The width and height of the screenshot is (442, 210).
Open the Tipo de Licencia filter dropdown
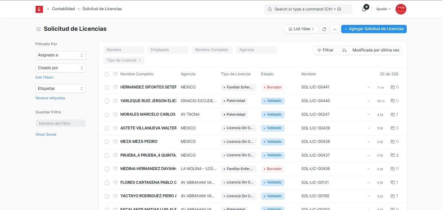coord(124,60)
